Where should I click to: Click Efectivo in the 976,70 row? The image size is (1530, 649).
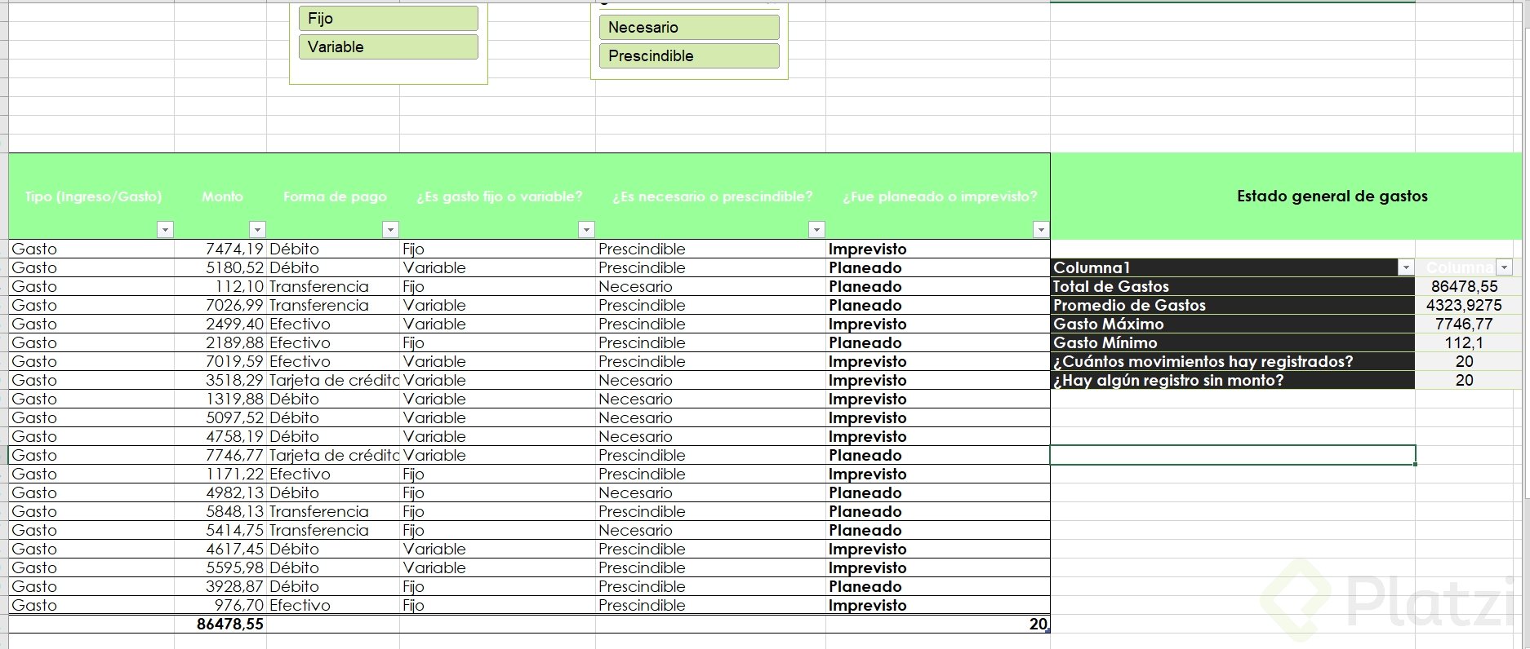[300, 605]
